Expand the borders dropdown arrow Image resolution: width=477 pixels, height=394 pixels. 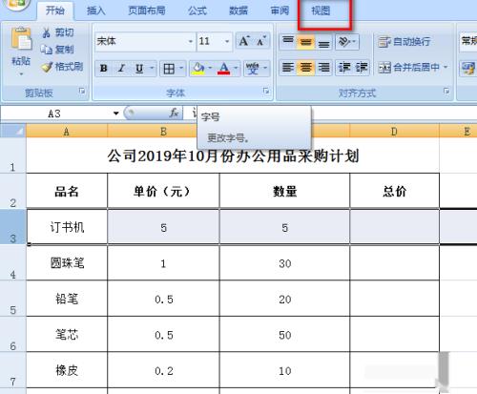[181, 68]
